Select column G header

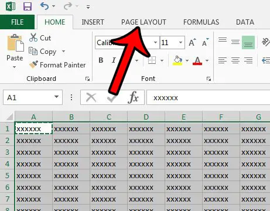coord(255,117)
